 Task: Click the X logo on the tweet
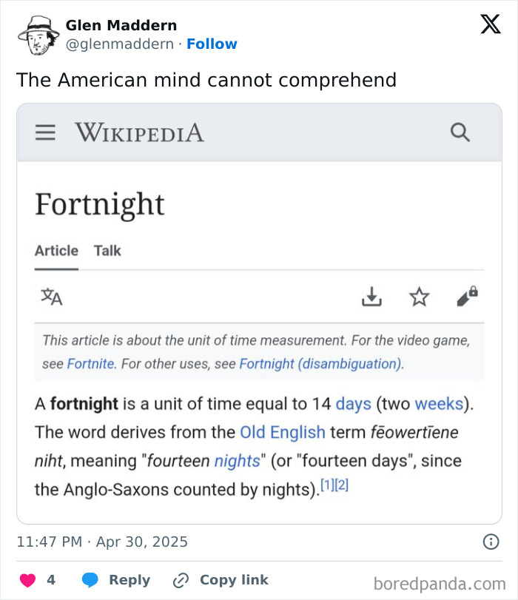click(x=490, y=24)
